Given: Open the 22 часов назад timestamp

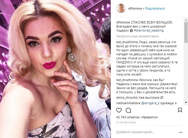Looking at the screenshot, I should (x=126, y=122).
